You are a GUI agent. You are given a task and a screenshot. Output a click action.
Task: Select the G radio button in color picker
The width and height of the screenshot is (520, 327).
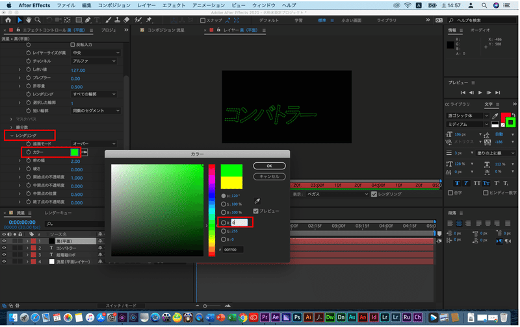click(x=224, y=230)
